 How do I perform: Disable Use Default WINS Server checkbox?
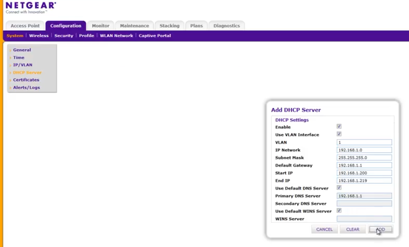point(339,211)
